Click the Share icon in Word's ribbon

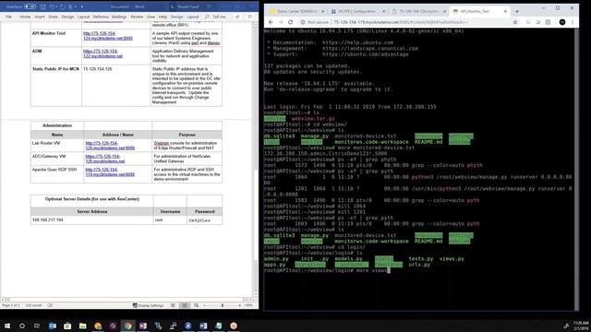click(x=237, y=17)
